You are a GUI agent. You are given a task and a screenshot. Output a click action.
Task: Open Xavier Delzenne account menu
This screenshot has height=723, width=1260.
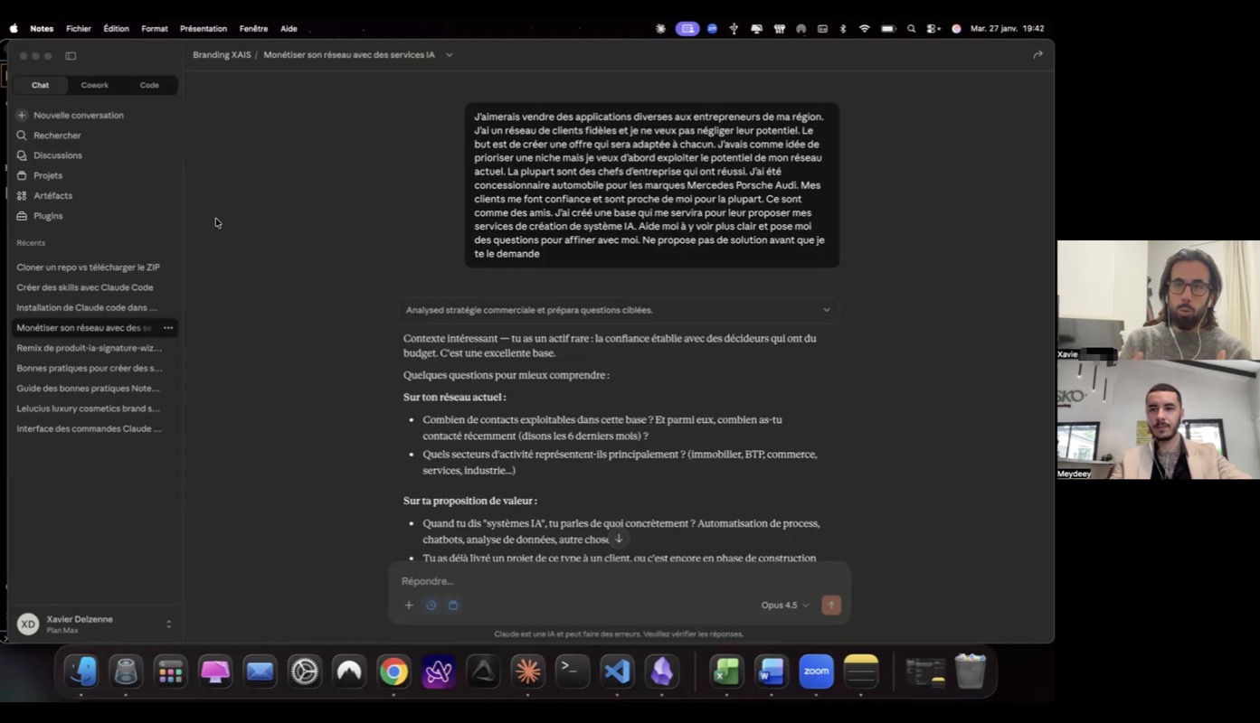click(x=94, y=624)
